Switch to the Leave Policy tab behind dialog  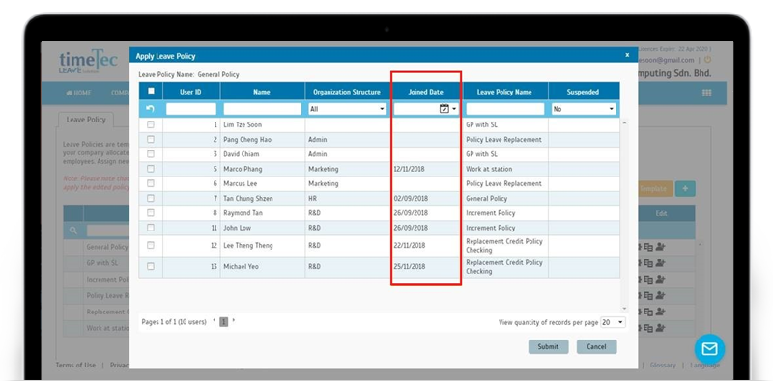coord(86,120)
